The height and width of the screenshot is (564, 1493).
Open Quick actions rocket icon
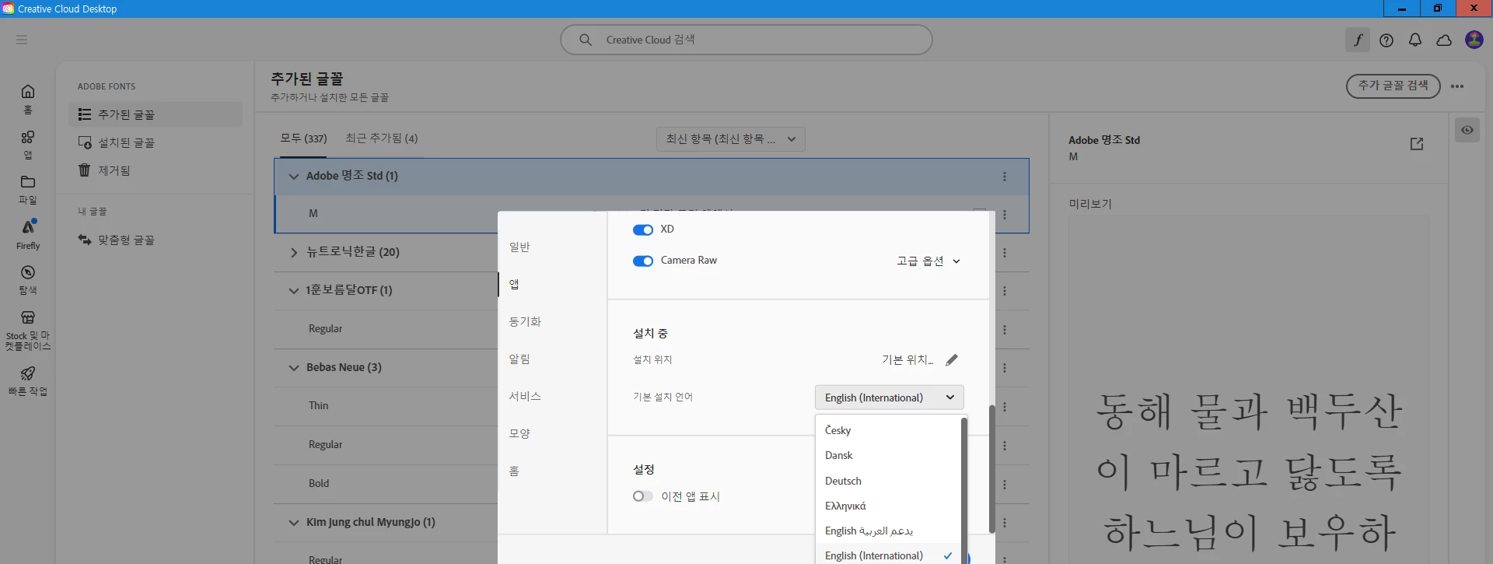point(28,373)
